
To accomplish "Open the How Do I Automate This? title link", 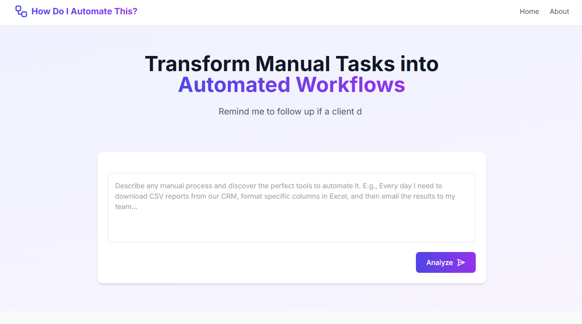I will click(x=85, y=11).
